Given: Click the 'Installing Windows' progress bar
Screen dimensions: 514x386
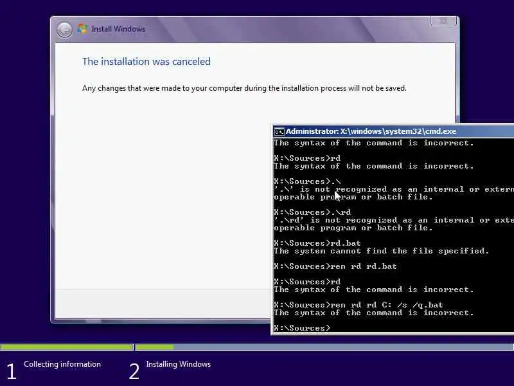Looking at the screenshot, I should 324,347.
